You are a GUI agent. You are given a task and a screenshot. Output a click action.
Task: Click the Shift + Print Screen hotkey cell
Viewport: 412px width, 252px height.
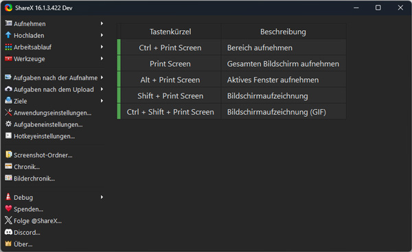[x=170, y=95]
